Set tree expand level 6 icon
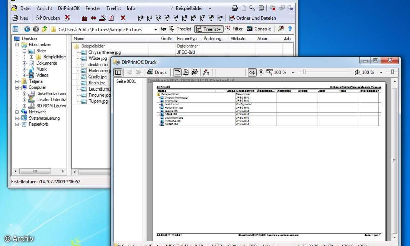410x246 pixels. 194,18
